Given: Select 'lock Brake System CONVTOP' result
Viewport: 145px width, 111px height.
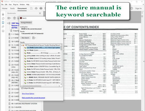Looking at the screenshot, I should coord(42,66).
